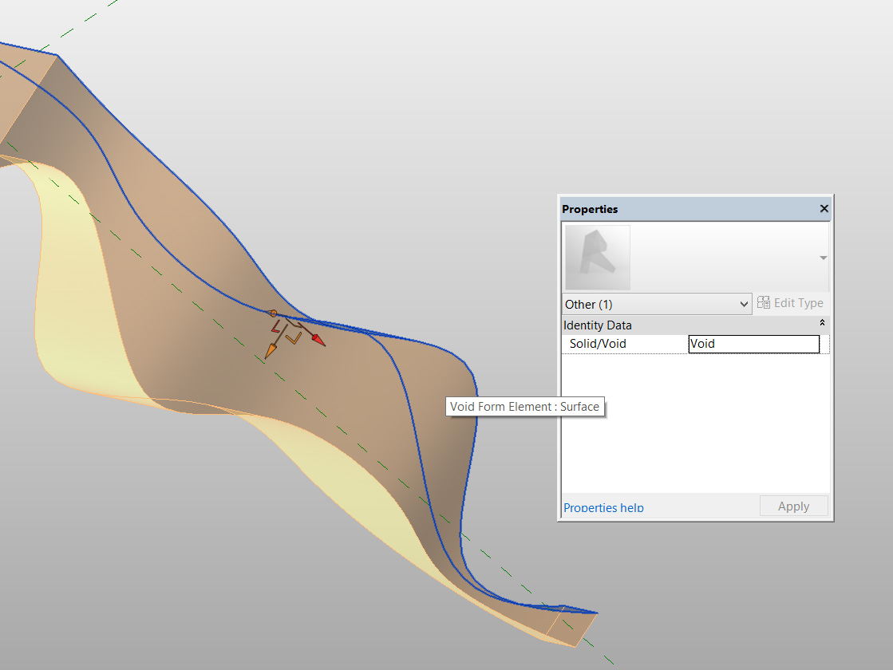This screenshot has height=670, width=893.
Task: Select the orange downward arrow of the gizmo
Action: click(272, 348)
